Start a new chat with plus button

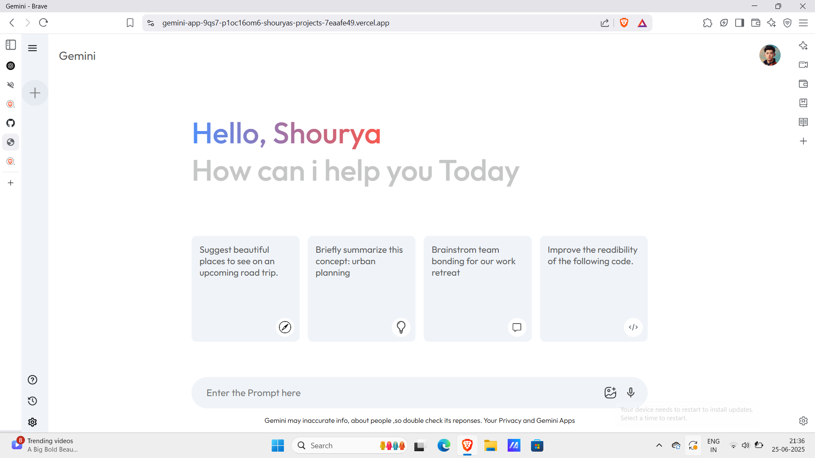pos(35,93)
